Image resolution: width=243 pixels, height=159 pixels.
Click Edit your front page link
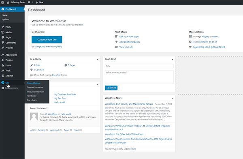[x=129, y=37]
